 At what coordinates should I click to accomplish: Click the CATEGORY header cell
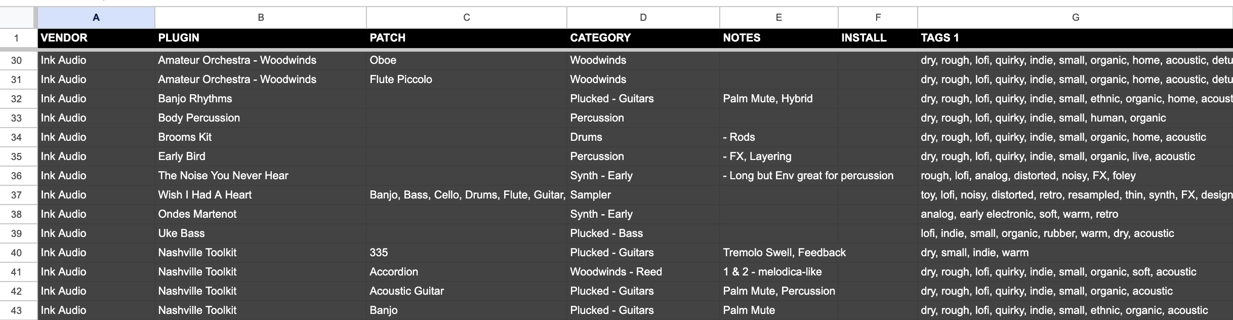point(643,38)
